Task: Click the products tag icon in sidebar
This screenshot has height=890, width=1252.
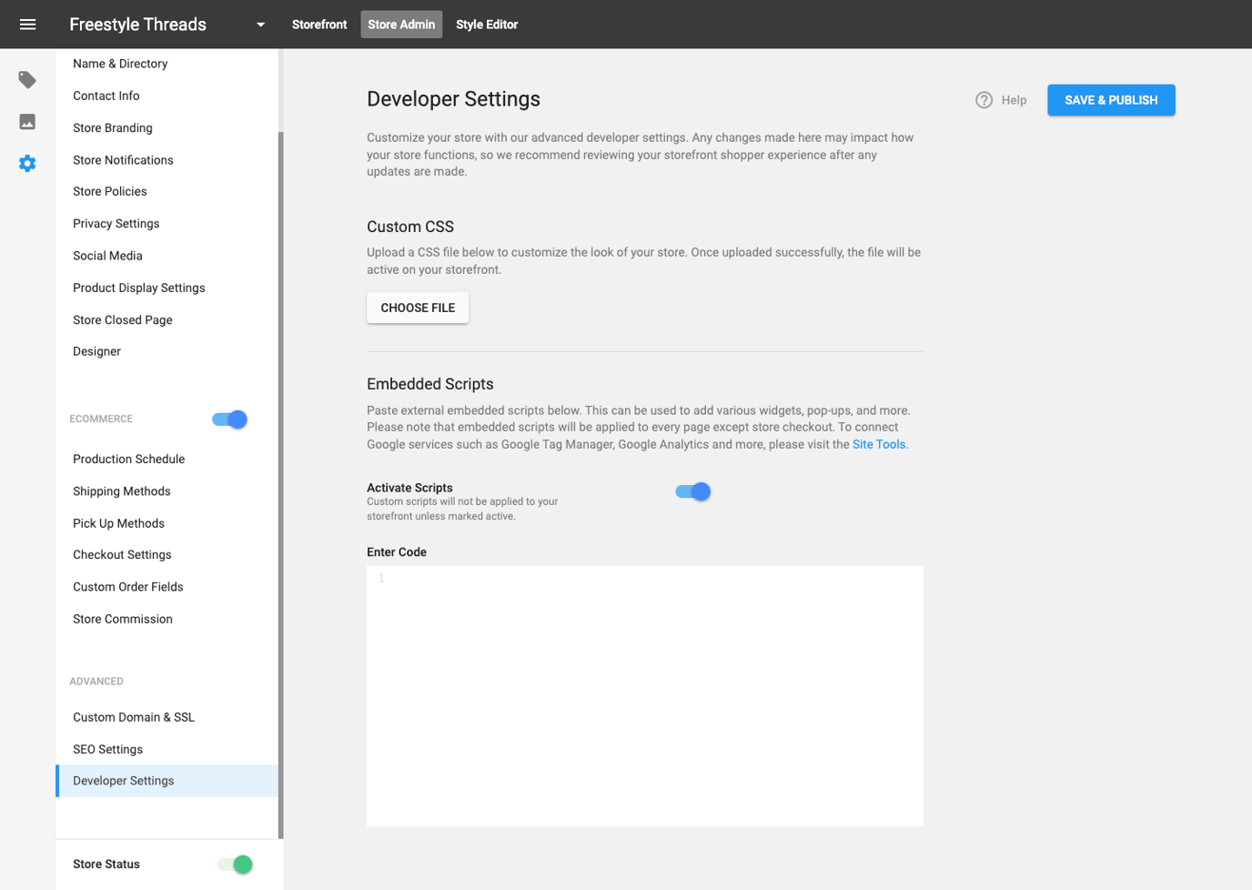Action: tap(27, 80)
